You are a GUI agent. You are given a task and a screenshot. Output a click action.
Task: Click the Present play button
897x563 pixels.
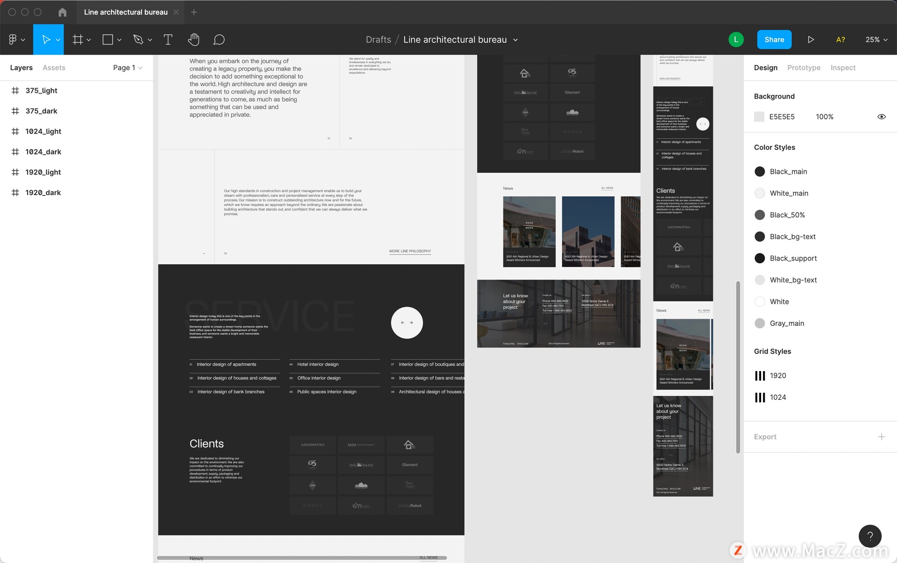click(x=811, y=40)
